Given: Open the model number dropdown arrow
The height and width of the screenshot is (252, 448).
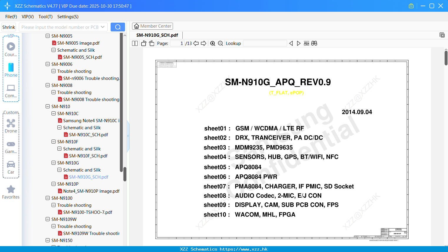Looking at the screenshot, I should [103, 27].
